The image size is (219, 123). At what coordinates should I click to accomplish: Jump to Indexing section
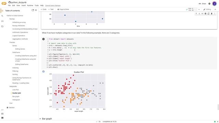click(x=15, y=68)
